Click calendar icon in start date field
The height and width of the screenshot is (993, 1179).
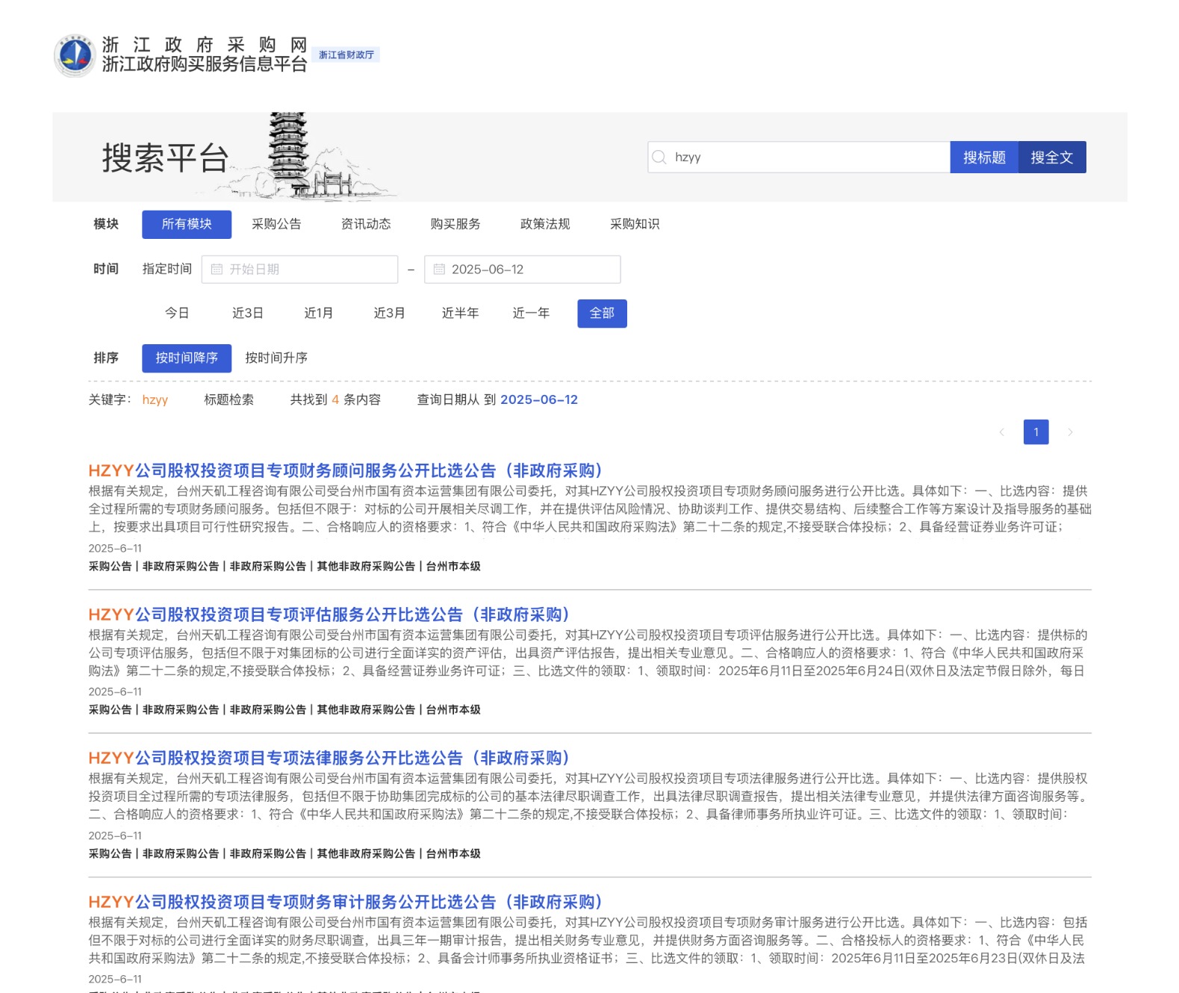click(x=217, y=270)
